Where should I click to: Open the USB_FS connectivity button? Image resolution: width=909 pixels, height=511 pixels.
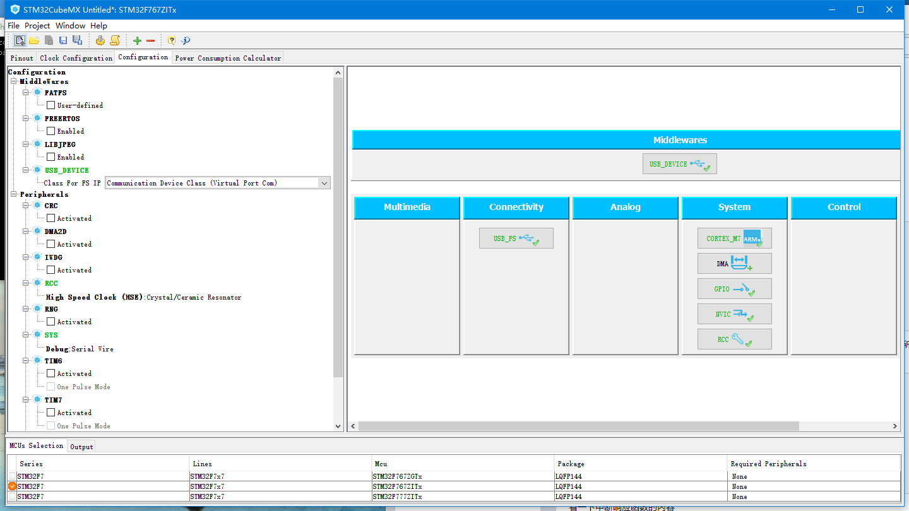tap(516, 238)
